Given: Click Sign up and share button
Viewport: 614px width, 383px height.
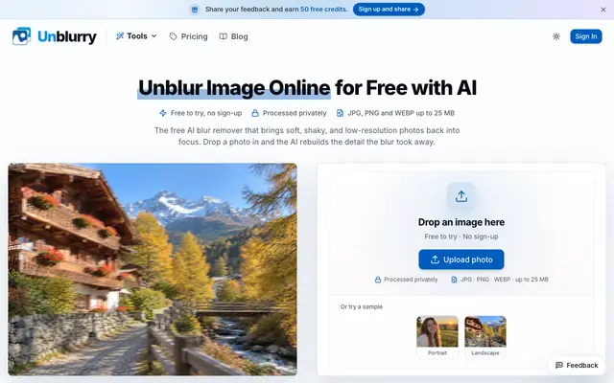Looking at the screenshot, I should [x=389, y=9].
